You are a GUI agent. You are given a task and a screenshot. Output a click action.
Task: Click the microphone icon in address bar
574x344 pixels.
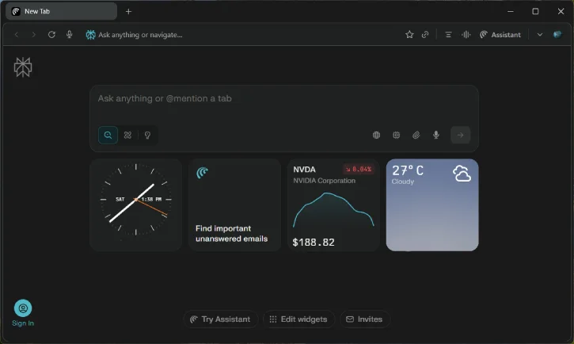(x=70, y=35)
